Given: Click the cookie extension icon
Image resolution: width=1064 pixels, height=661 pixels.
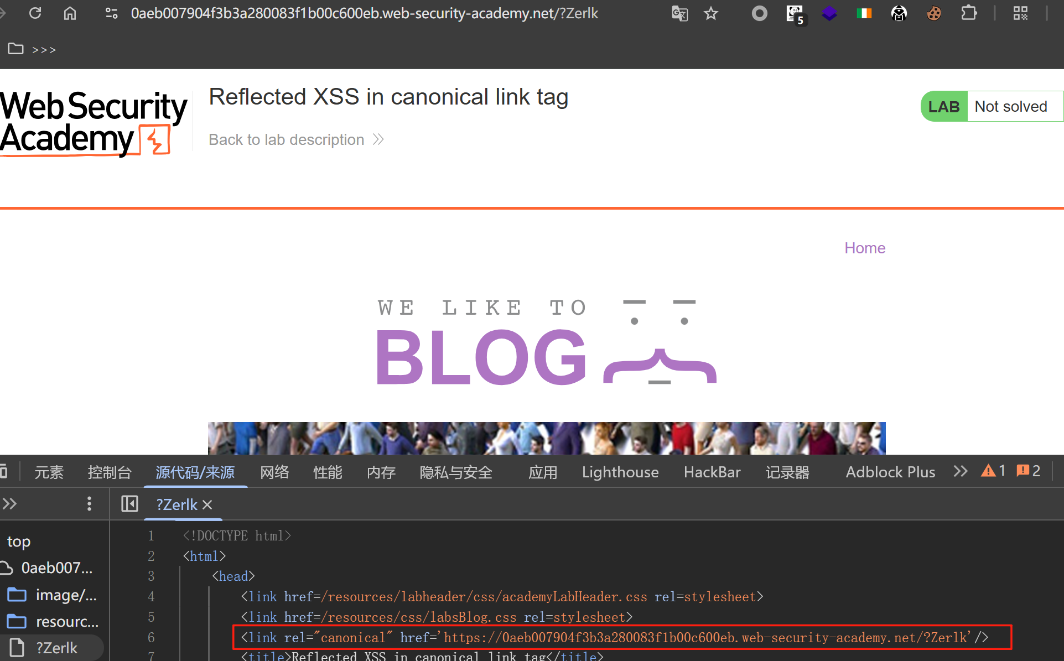Looking at the screenshot, I should coord(934,13).
